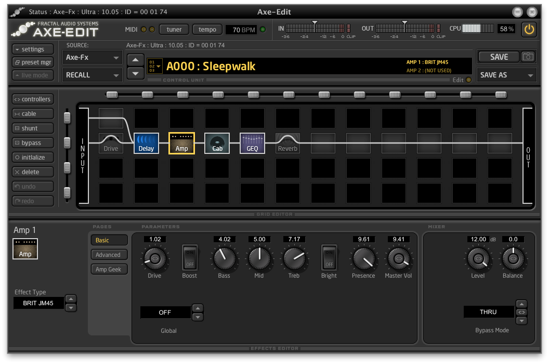Screen dimensions: 549x364
Task: Click the Mid knob
Action: click(x=259, y=259)
